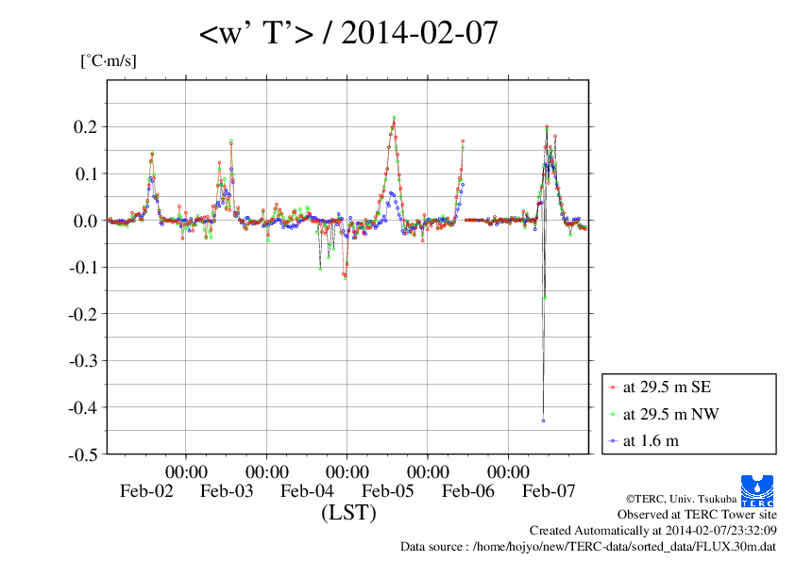Screen dimensions: 795x561
Task: Click the red marker in the legend
Action: (x=613, y=388)
